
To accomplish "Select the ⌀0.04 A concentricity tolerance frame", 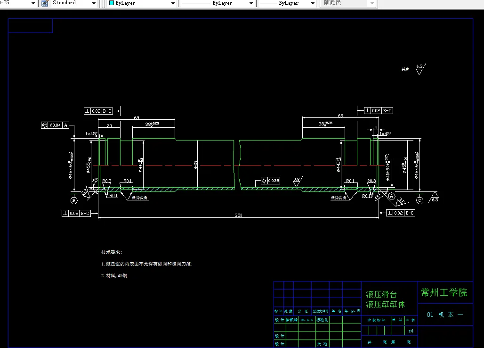I will 55,125.
